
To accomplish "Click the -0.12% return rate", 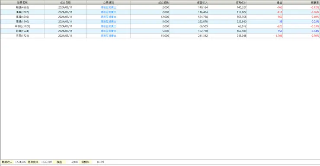I will pyautogui.click(x=315, y=7).
